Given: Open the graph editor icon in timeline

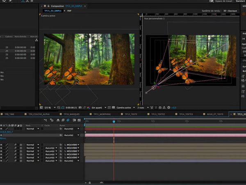Looking at the screenshot, I should tap(79, 120).
